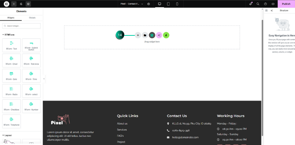Click the phone number 0761-8523-398
This screenshot has height=145, width=295.
tap(181, 131)
